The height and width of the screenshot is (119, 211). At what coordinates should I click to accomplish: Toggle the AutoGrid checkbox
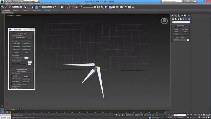tap(176, 27)
